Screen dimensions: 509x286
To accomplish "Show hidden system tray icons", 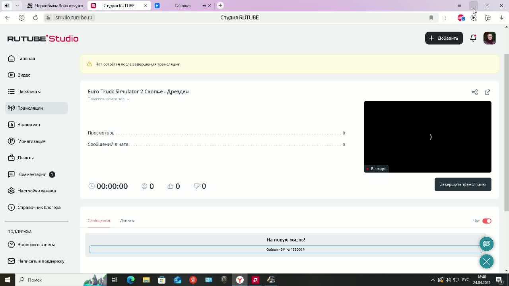I will click(x=433, y=280).
